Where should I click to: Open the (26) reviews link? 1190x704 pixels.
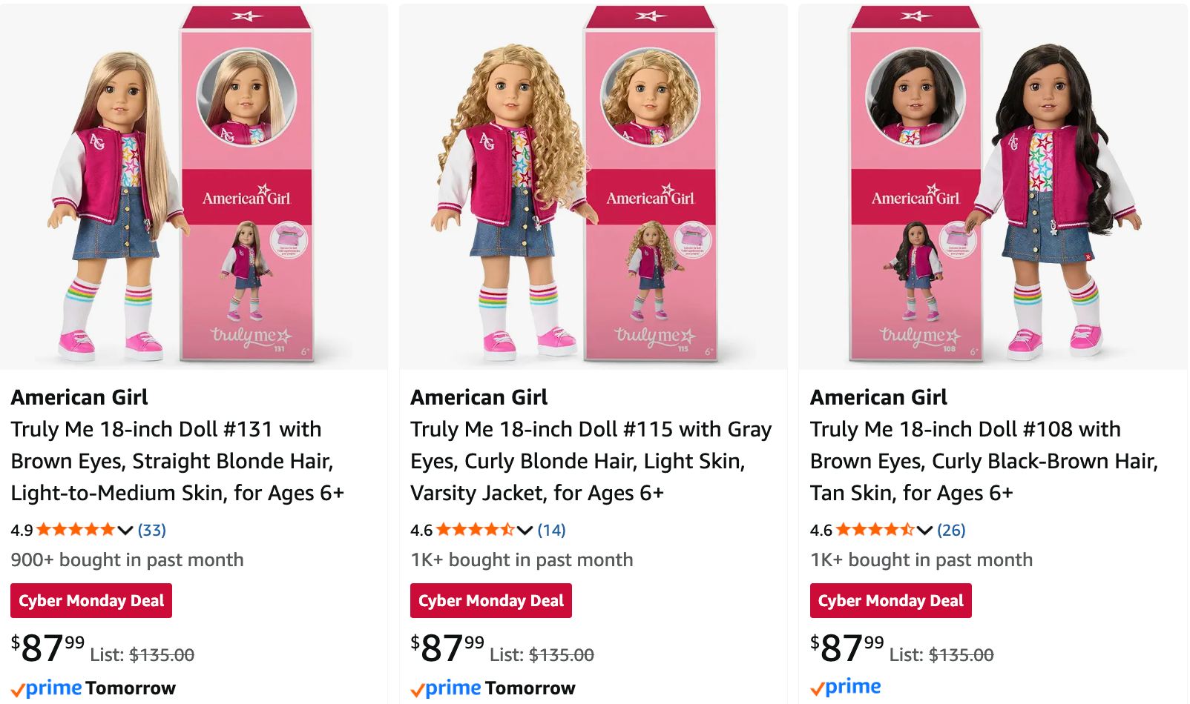(951, 530)
